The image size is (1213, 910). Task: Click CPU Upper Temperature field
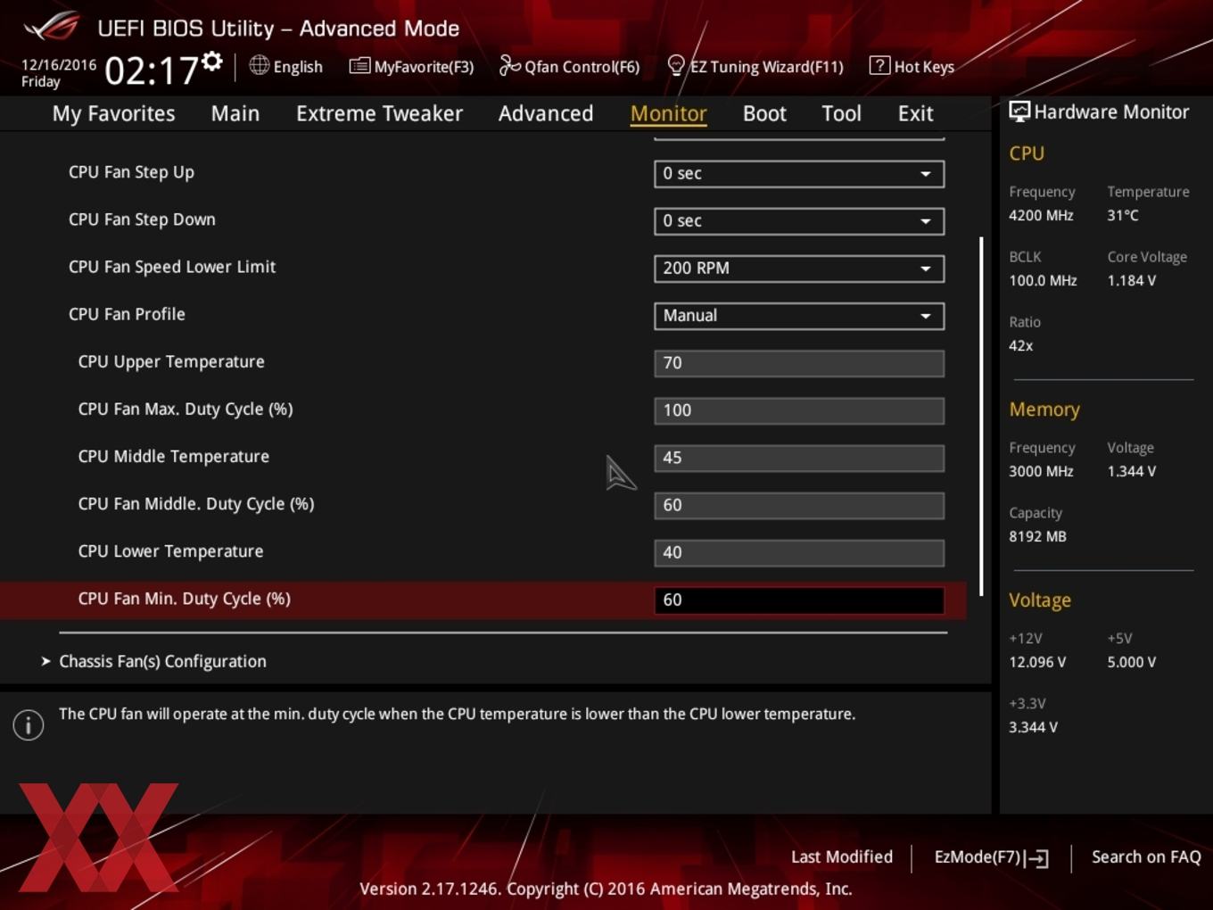pos(799,363)
